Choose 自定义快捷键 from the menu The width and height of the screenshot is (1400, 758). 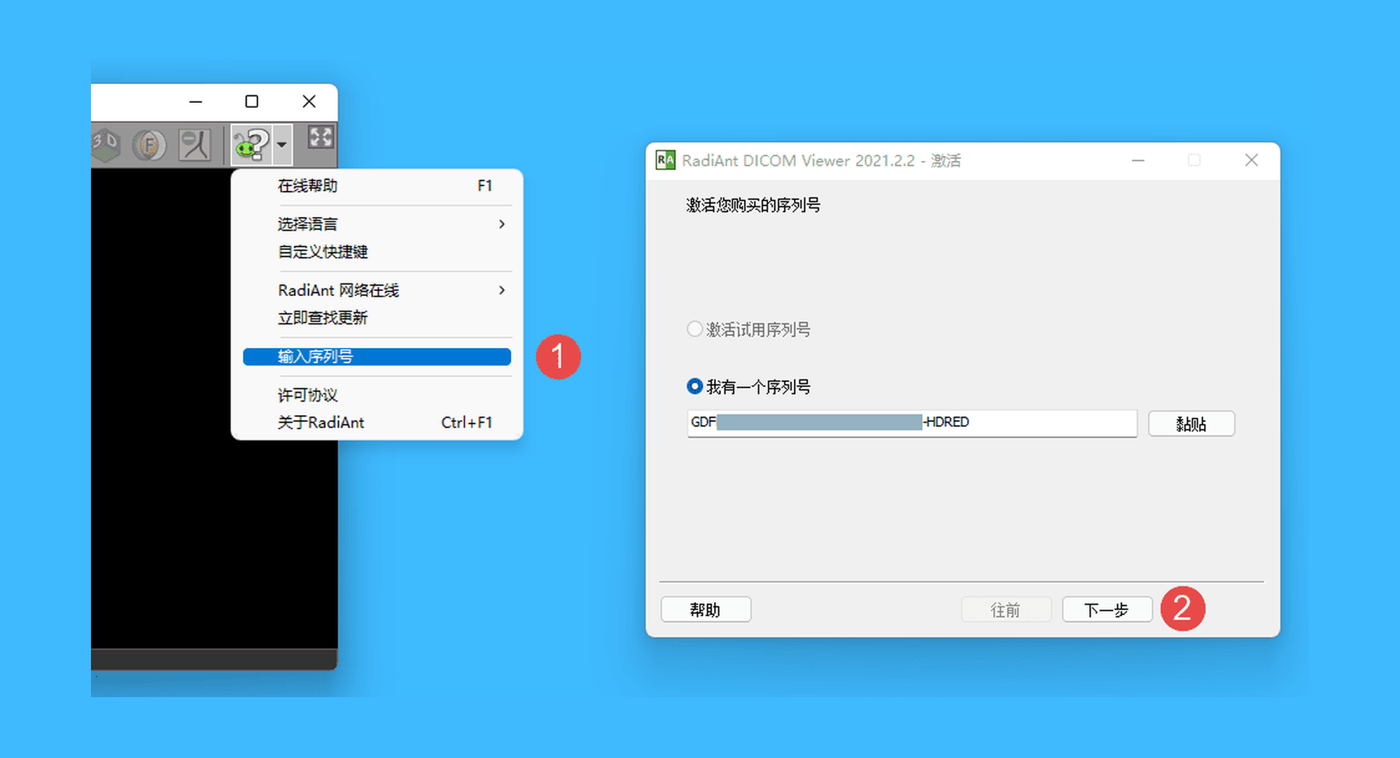pos(377,251)
